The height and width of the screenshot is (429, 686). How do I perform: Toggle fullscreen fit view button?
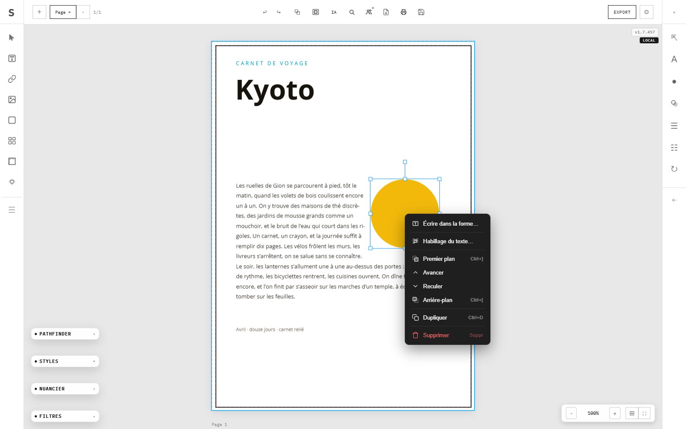tap(644, 413)
